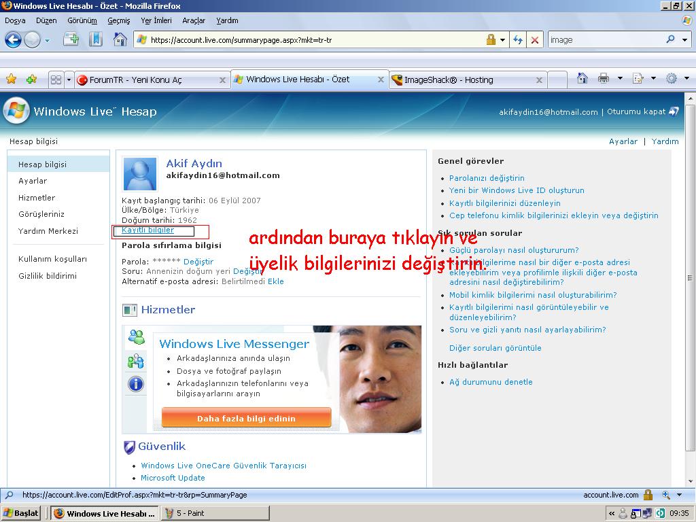This screenshot has height=522, width=696.
Task: Click the Akif Aydın profile picture
Action: (140, 174)
